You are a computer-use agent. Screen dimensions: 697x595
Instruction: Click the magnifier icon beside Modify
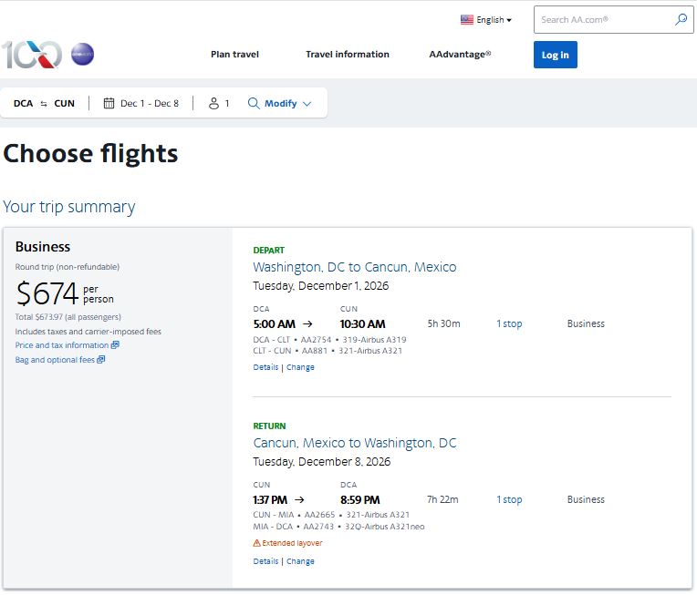coord(254,103)
